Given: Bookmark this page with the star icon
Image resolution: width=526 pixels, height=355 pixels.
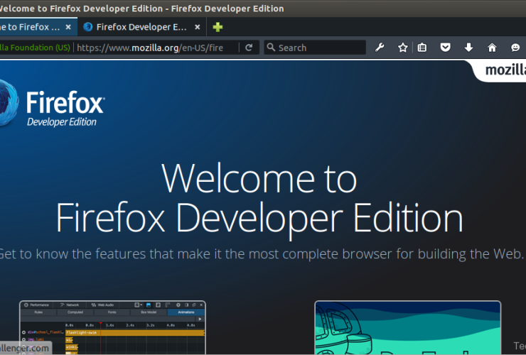Looking at the screenshot, I should tap(403, 48).
